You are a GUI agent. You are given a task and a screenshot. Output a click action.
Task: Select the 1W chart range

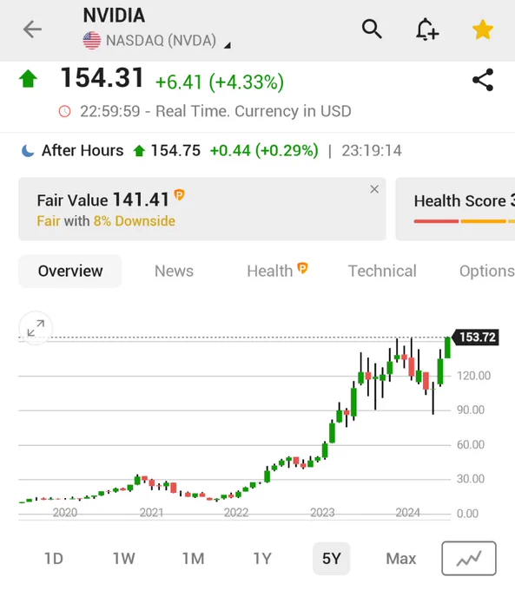pos(123,559)
